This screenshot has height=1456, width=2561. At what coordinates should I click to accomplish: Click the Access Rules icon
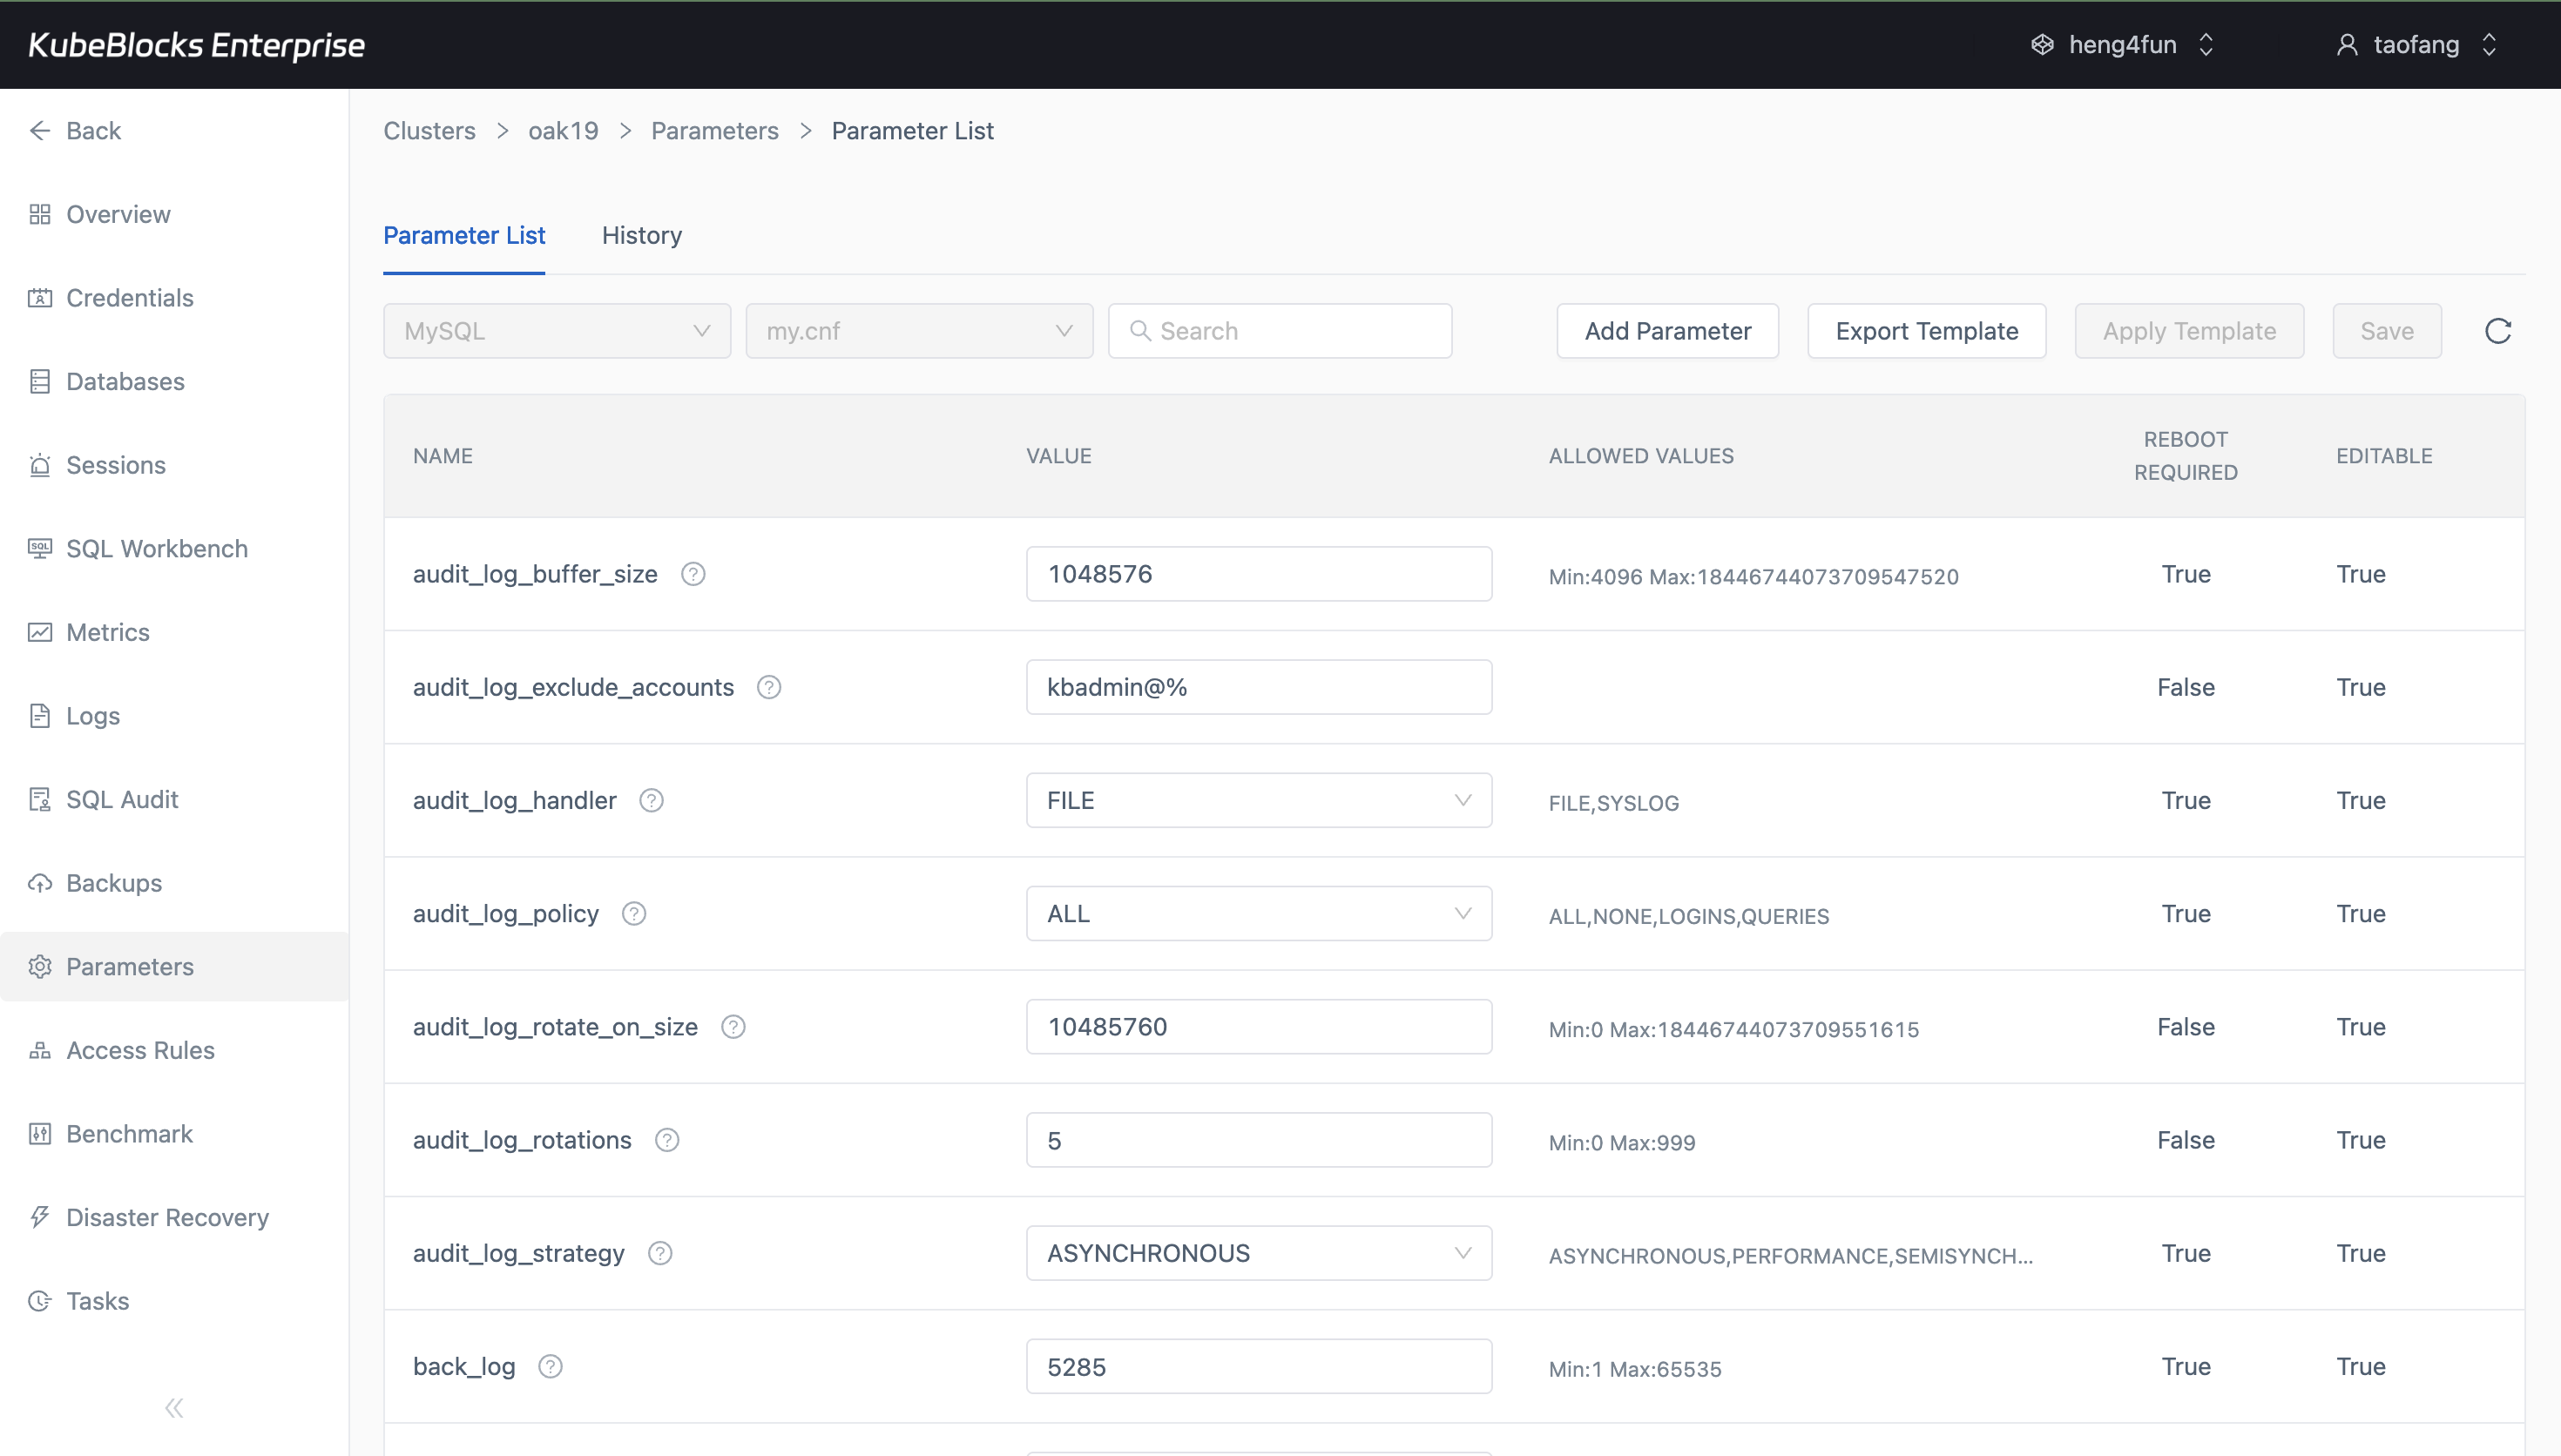point(40,1050)
